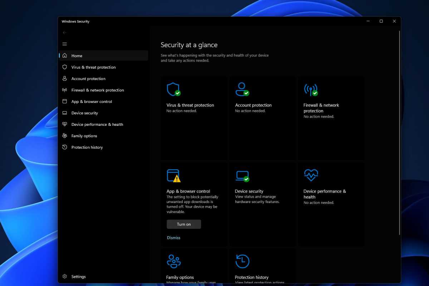Open Protection history from sidebar
The width and height of the screenshot is (429, 286).
click(104, 147)
